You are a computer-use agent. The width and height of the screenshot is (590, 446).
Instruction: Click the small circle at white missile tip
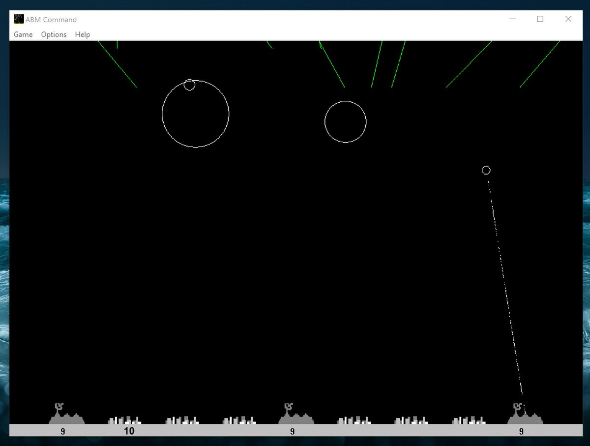point(486,170)
